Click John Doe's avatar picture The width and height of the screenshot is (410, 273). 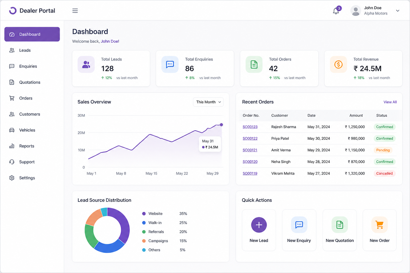click(356, 11)
